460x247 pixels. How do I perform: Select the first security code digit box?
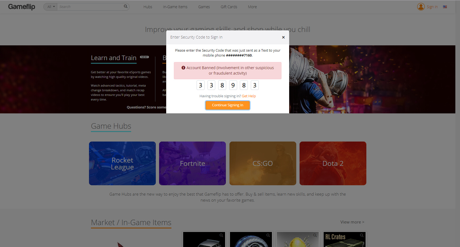pyautogui.click(x=200, y=85)
